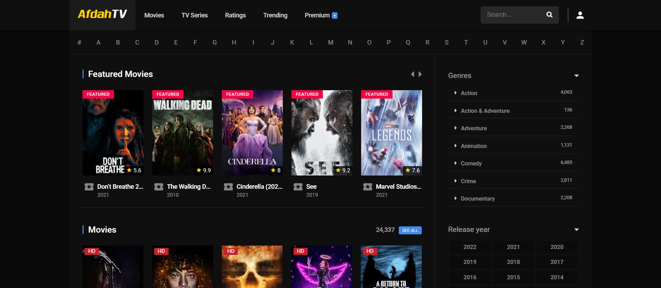Collapse the Genres panel arrow

click(576, 76)
